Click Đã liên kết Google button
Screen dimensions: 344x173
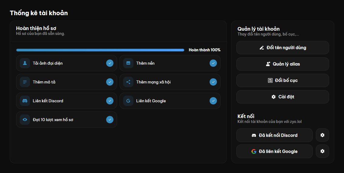coord(275,151)
